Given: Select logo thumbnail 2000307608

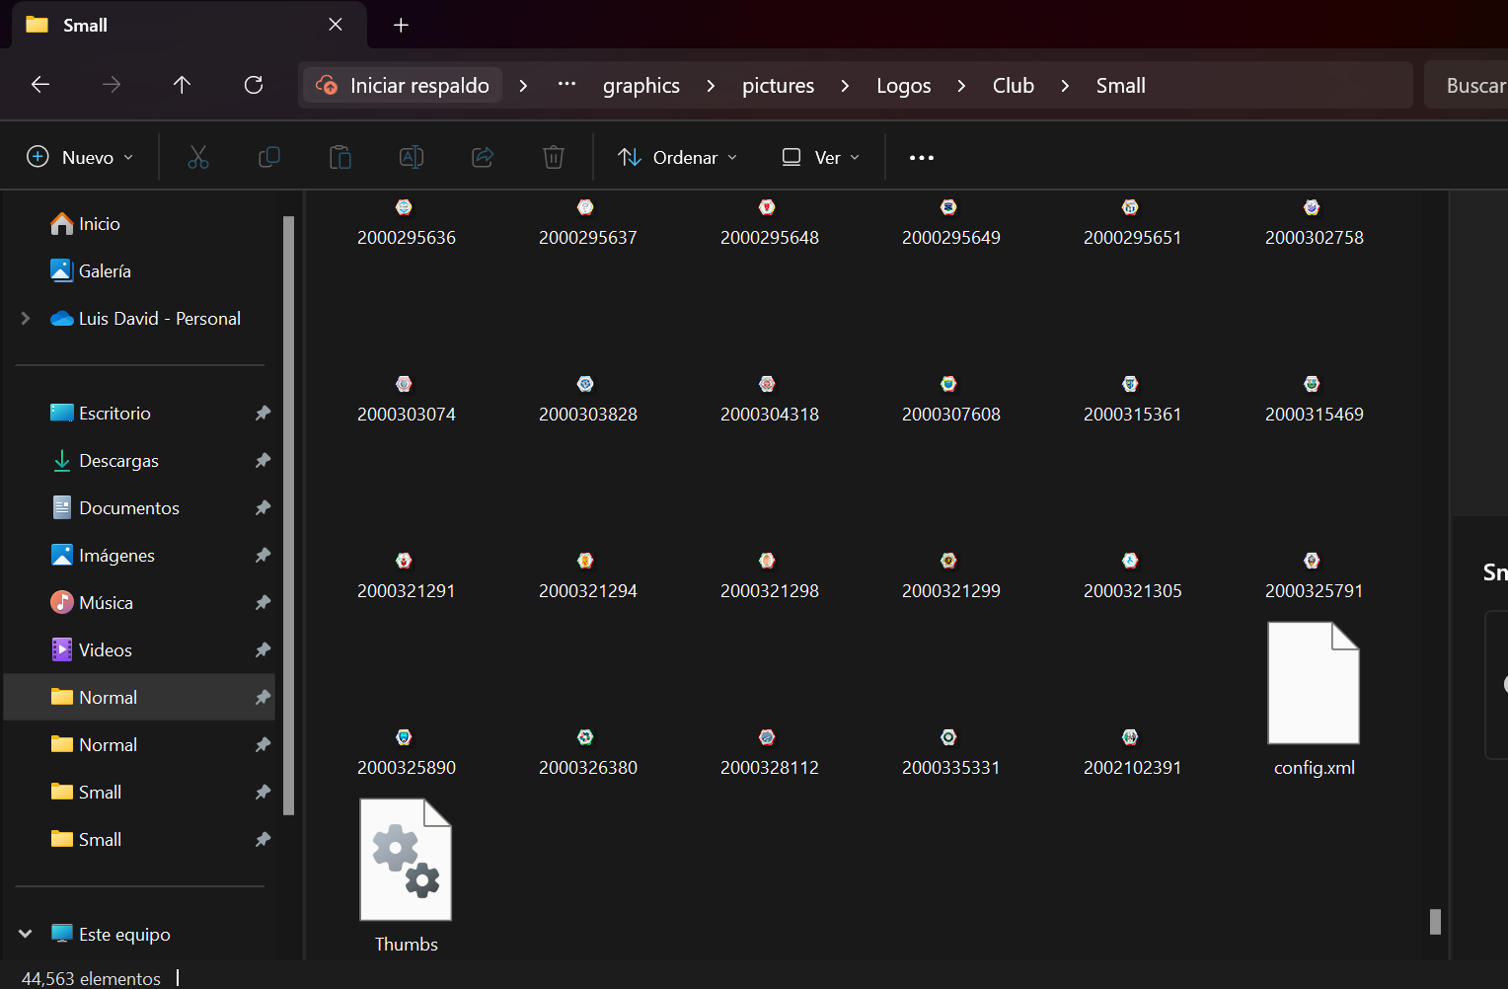Looking at the screenshot, I should pos(948,384).
